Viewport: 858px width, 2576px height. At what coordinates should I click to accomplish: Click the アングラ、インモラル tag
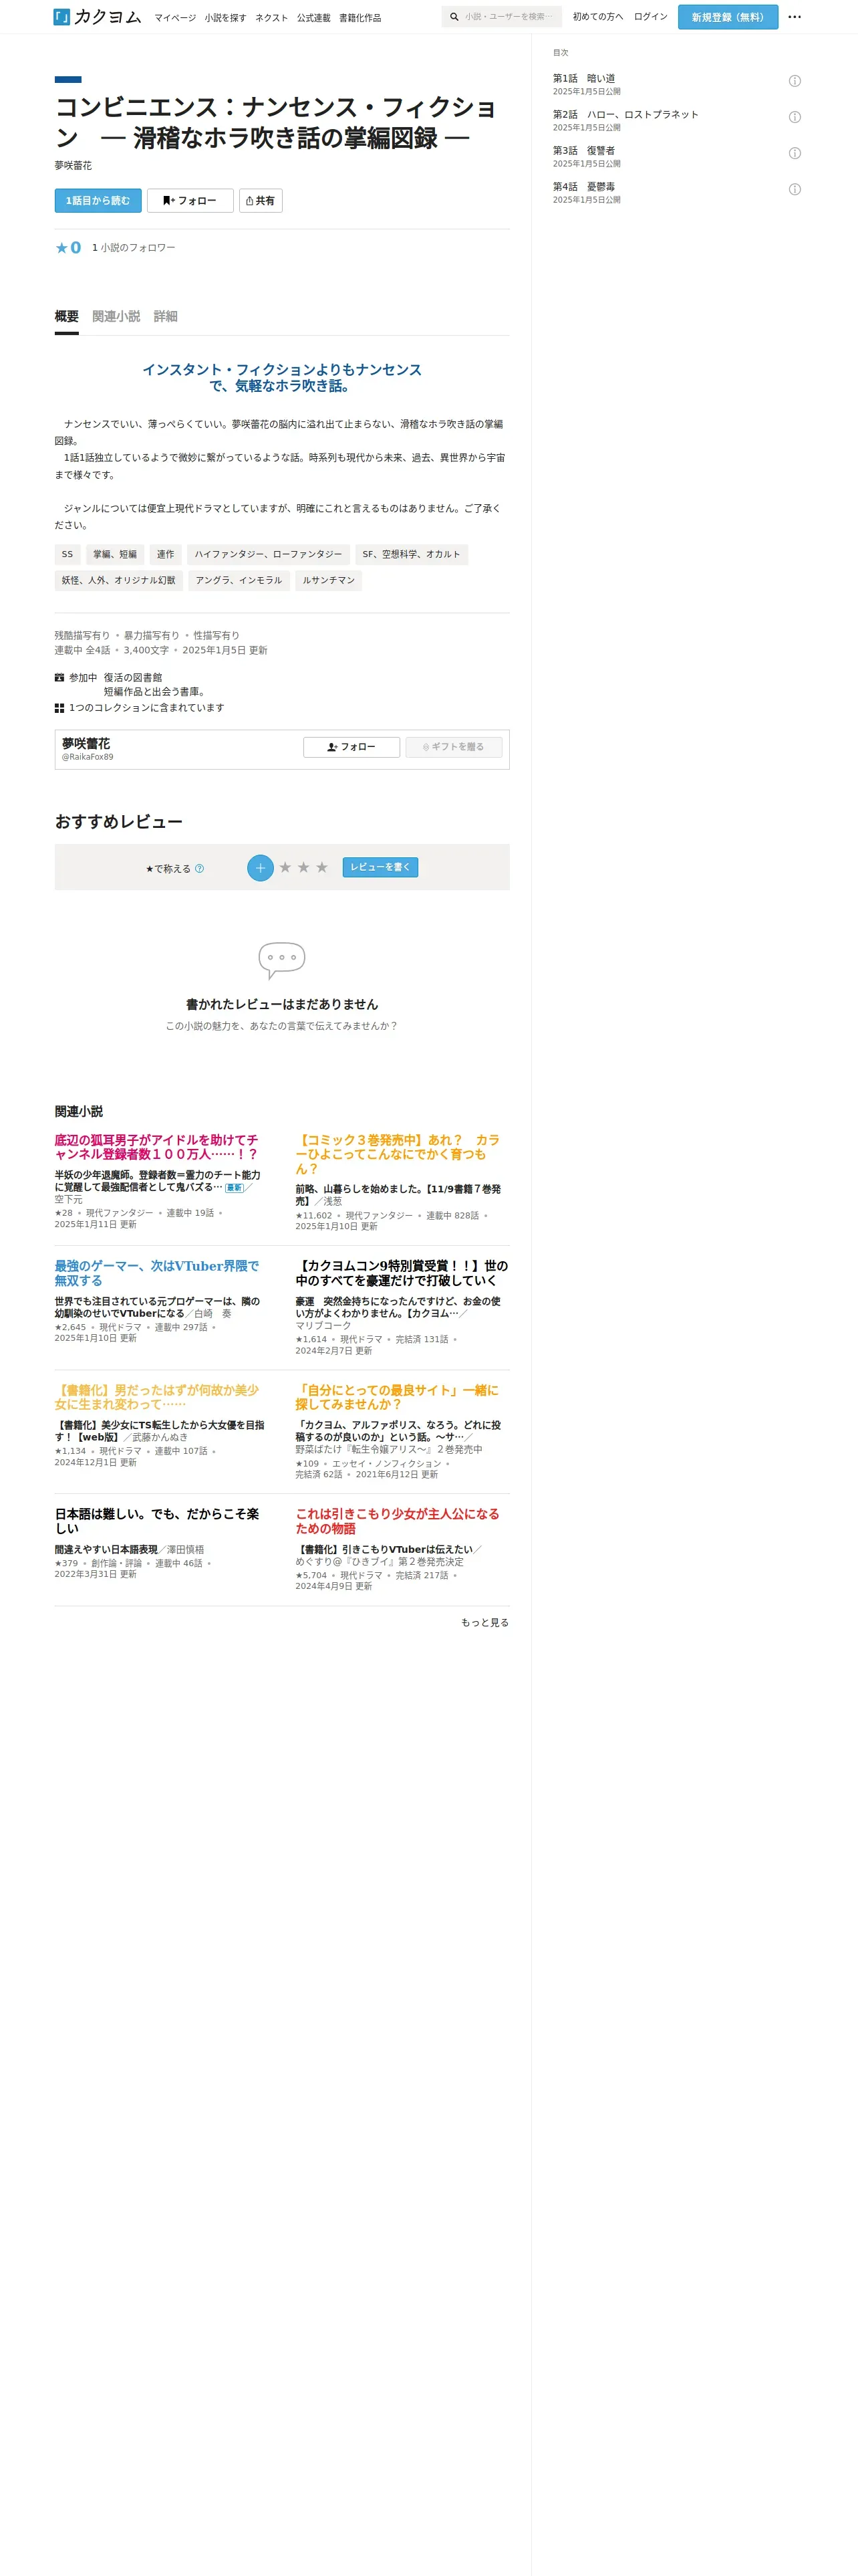[x=239, y=581]
